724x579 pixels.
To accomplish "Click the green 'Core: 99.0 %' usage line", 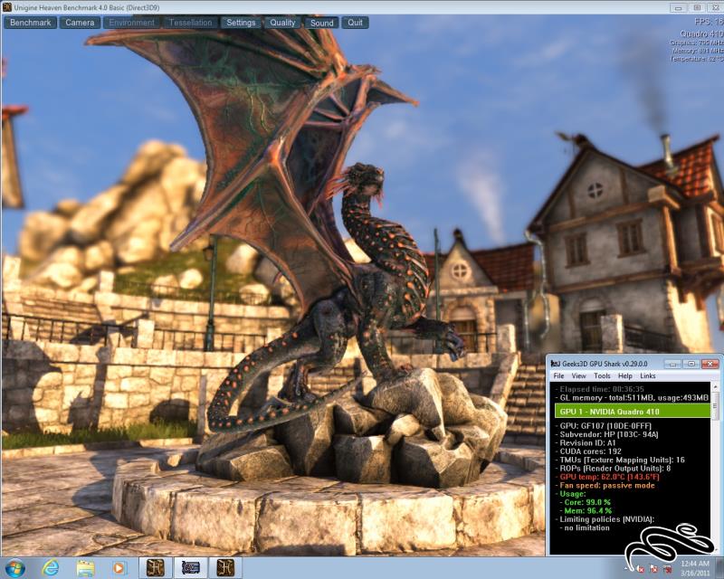I will [x=585, y=502].
